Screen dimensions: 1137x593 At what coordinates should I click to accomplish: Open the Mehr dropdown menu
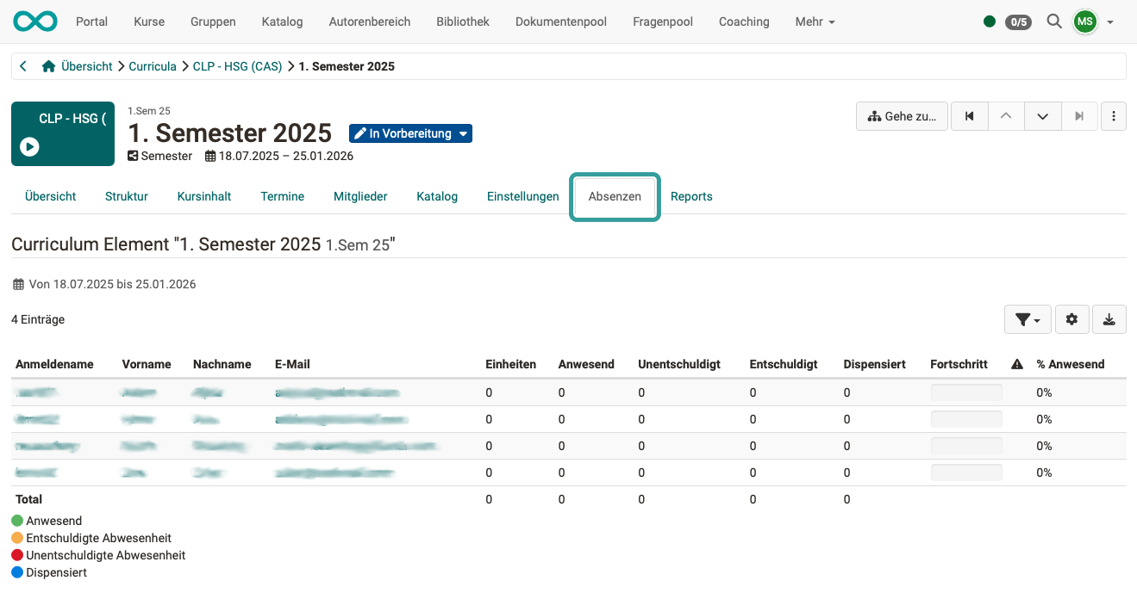click(813, 22)
